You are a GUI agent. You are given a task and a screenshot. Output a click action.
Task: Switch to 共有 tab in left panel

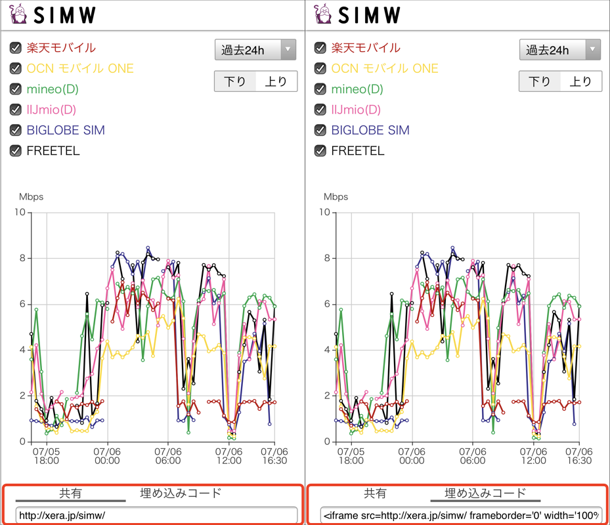click(x=70, y=493)
